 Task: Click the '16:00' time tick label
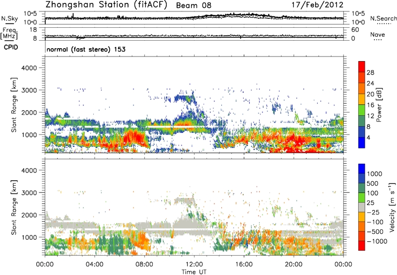pyautogui.click(x=244, y=265)
